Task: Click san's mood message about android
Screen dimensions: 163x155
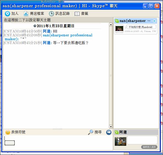Action: tap(140, 27)
